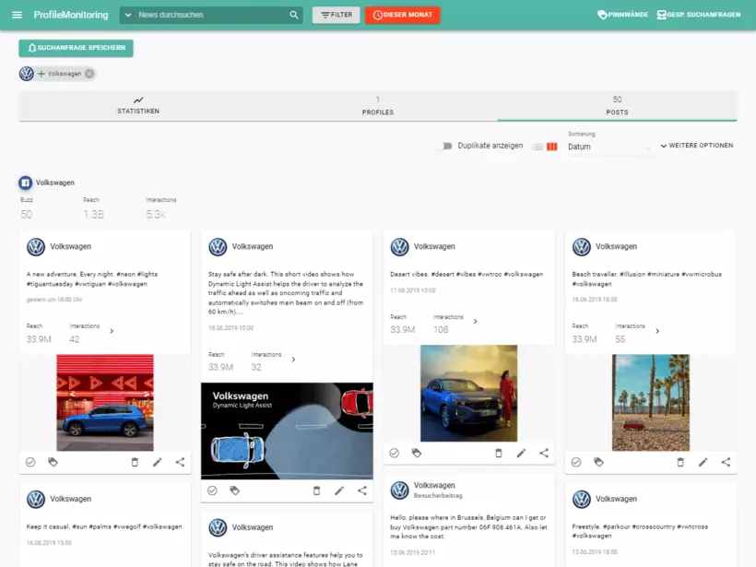Open the palm beach microbus image
The height and width of the screenshot is (567, 756).
coord(651,403)
